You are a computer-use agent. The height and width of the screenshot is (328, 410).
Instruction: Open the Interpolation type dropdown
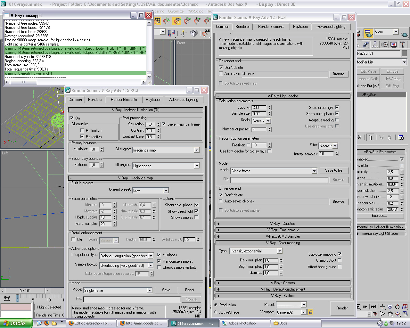127,256
